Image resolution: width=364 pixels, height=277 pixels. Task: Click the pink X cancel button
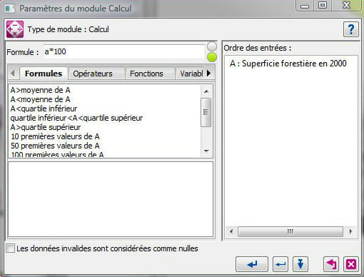click(351, 264)
